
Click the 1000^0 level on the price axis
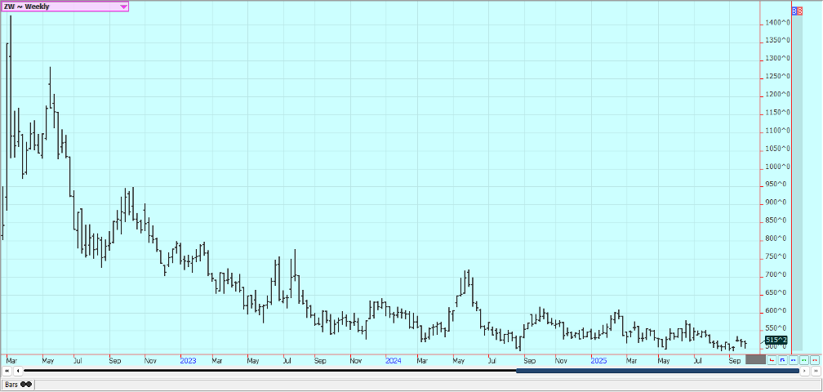pos(776,167)
